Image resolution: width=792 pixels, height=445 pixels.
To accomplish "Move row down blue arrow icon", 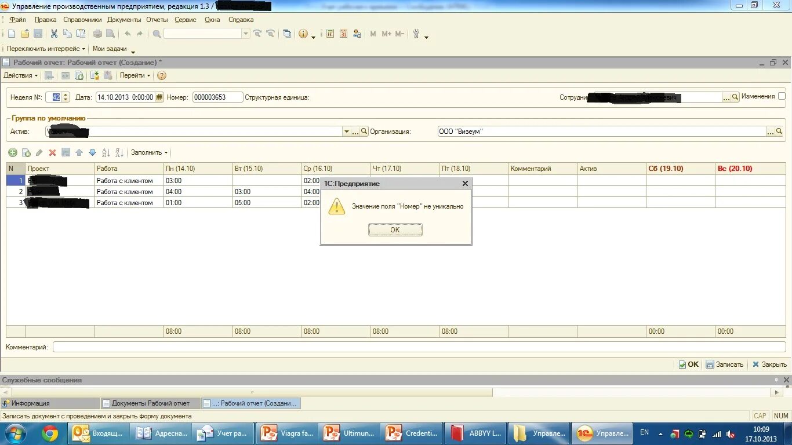I will [92, 153].
